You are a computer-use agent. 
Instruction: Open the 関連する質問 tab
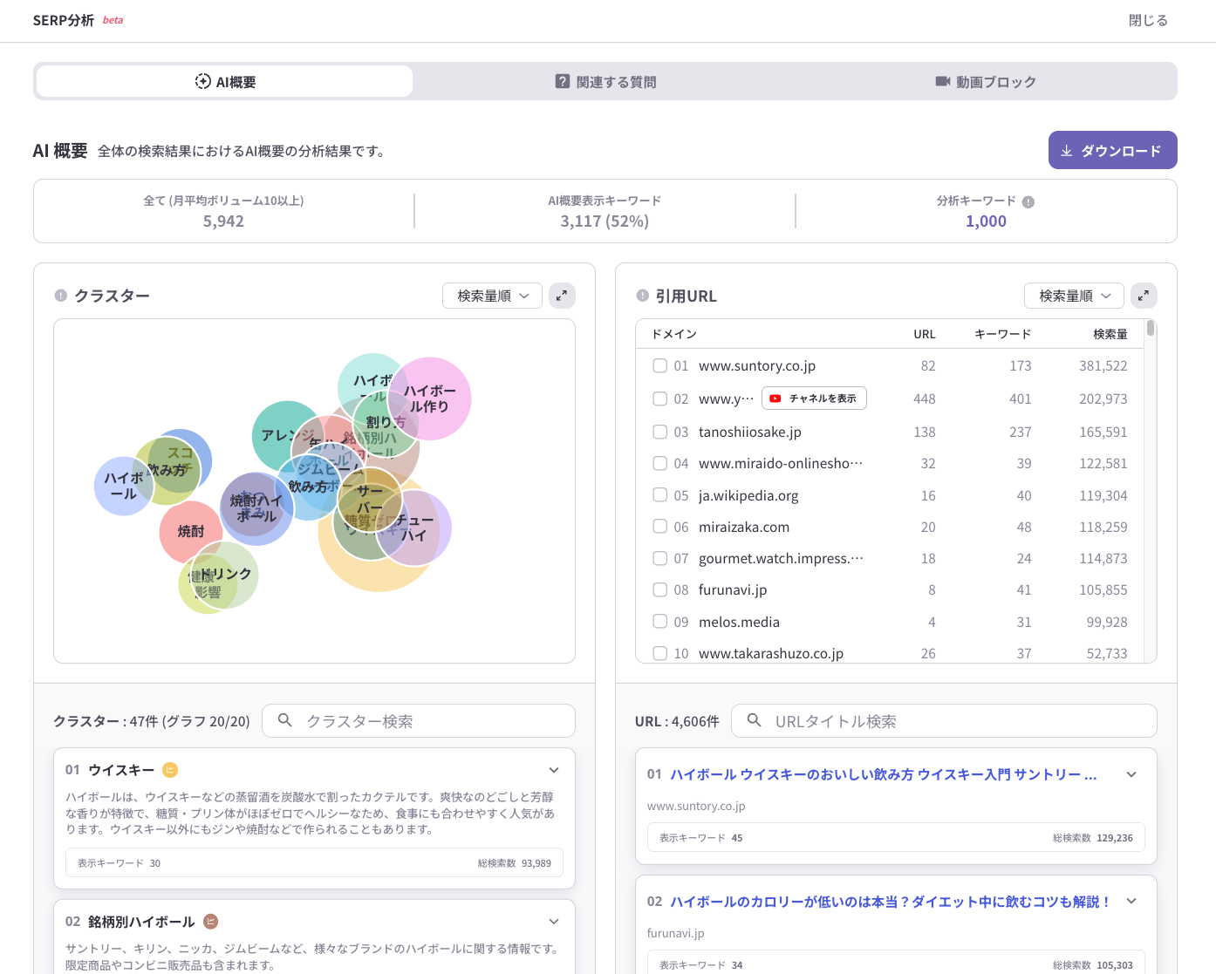(x=605, y=81)
